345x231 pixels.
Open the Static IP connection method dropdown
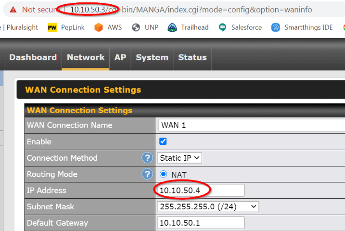point(179,158)
